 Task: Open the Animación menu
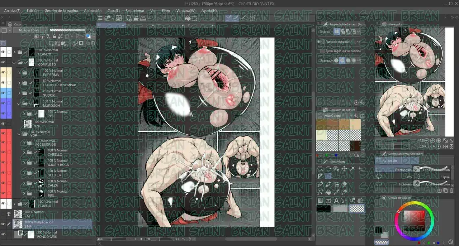pos(93,11)
